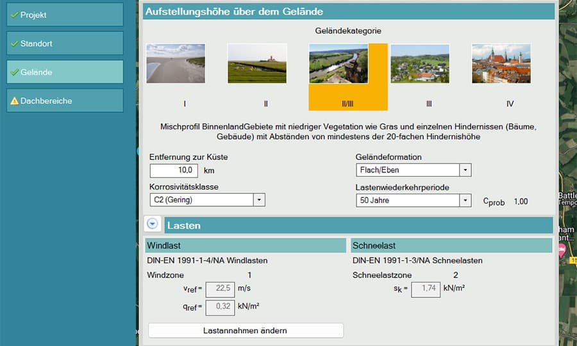Screen dimensions: 577x346
Task: Select terrain category II/III river thumbnail
Action: click(339, 63)
